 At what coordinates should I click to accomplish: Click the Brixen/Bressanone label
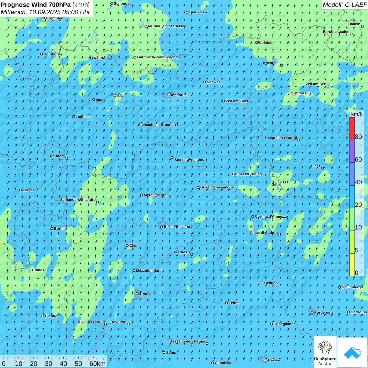click(217, 187)
